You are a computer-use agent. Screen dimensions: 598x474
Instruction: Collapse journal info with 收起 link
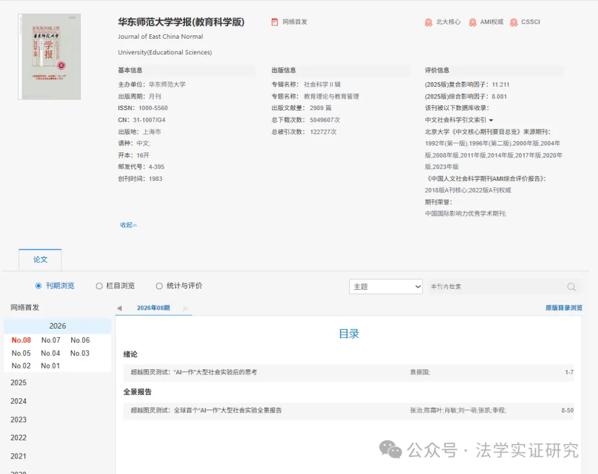(128, 225)
